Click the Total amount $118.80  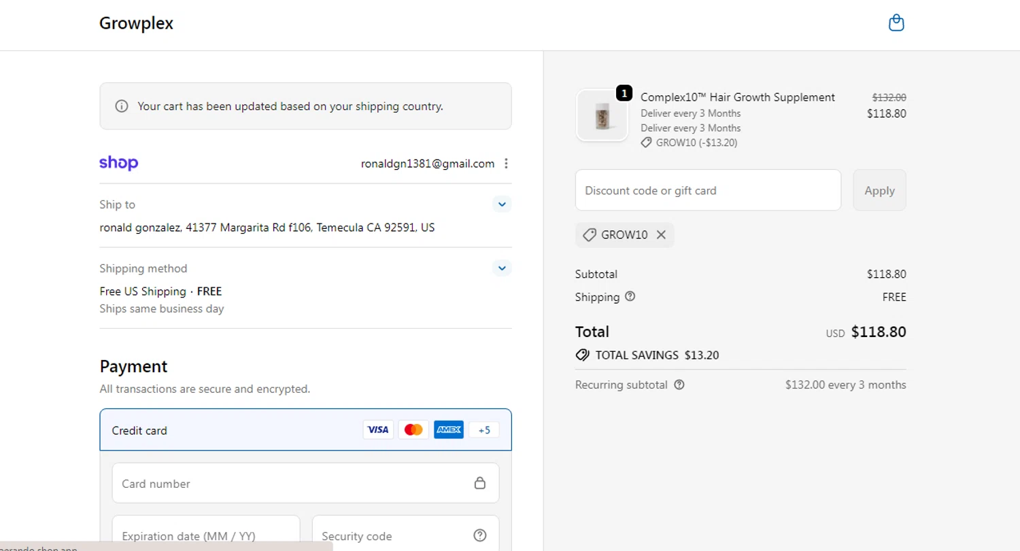[879, 332]
